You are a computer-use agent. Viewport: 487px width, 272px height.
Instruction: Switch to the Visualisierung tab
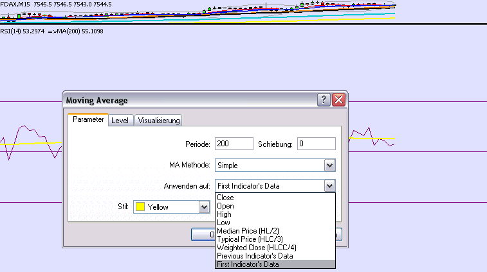coord(158,121)
